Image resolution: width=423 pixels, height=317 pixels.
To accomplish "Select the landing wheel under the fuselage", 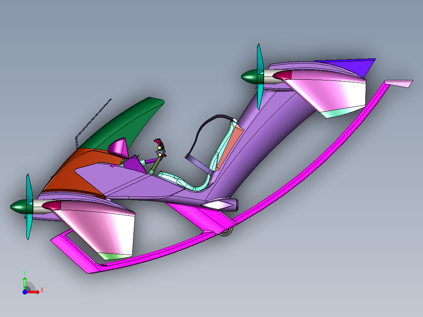I will pyautogui.click(x=226, y=233).
